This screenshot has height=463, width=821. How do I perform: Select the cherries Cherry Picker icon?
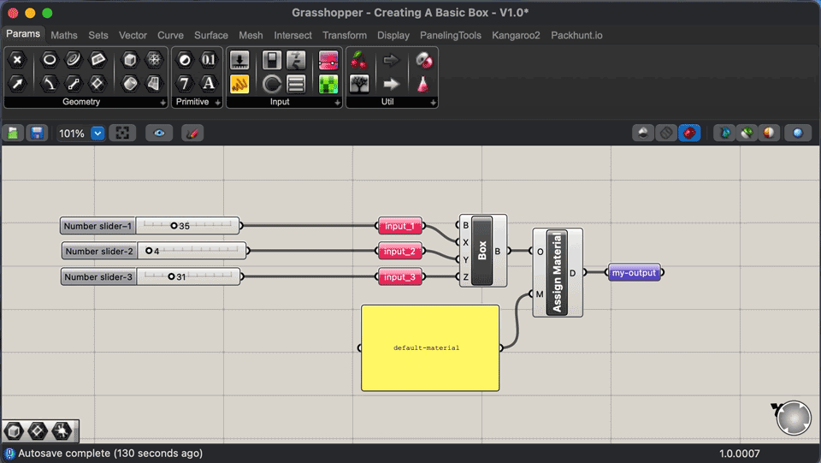(359, 60)
